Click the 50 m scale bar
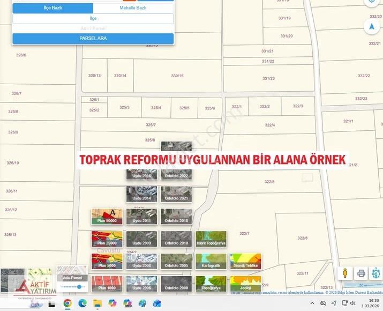The height and width of the screenshot is (311, 383). point(363,285)
